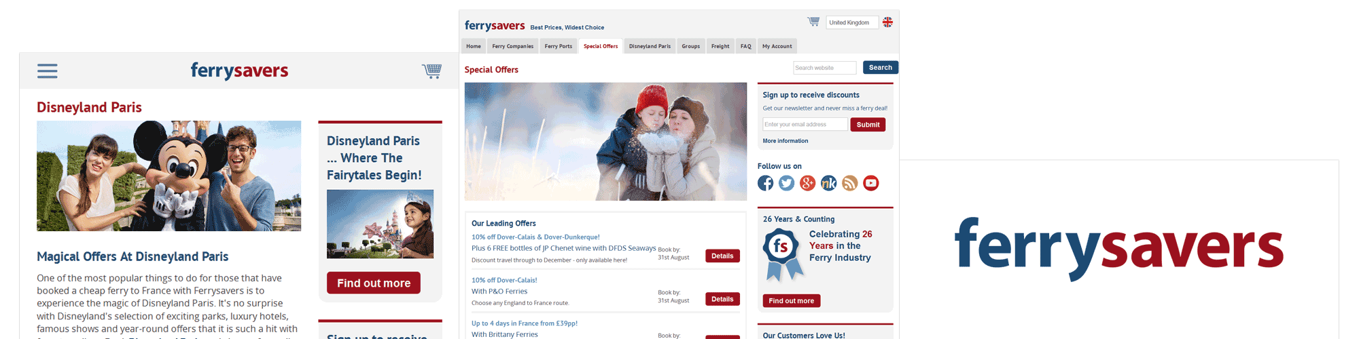Click the Disneyland castle thumbnail image
This screenshot has width=1359, height=339.
(380, 224)
